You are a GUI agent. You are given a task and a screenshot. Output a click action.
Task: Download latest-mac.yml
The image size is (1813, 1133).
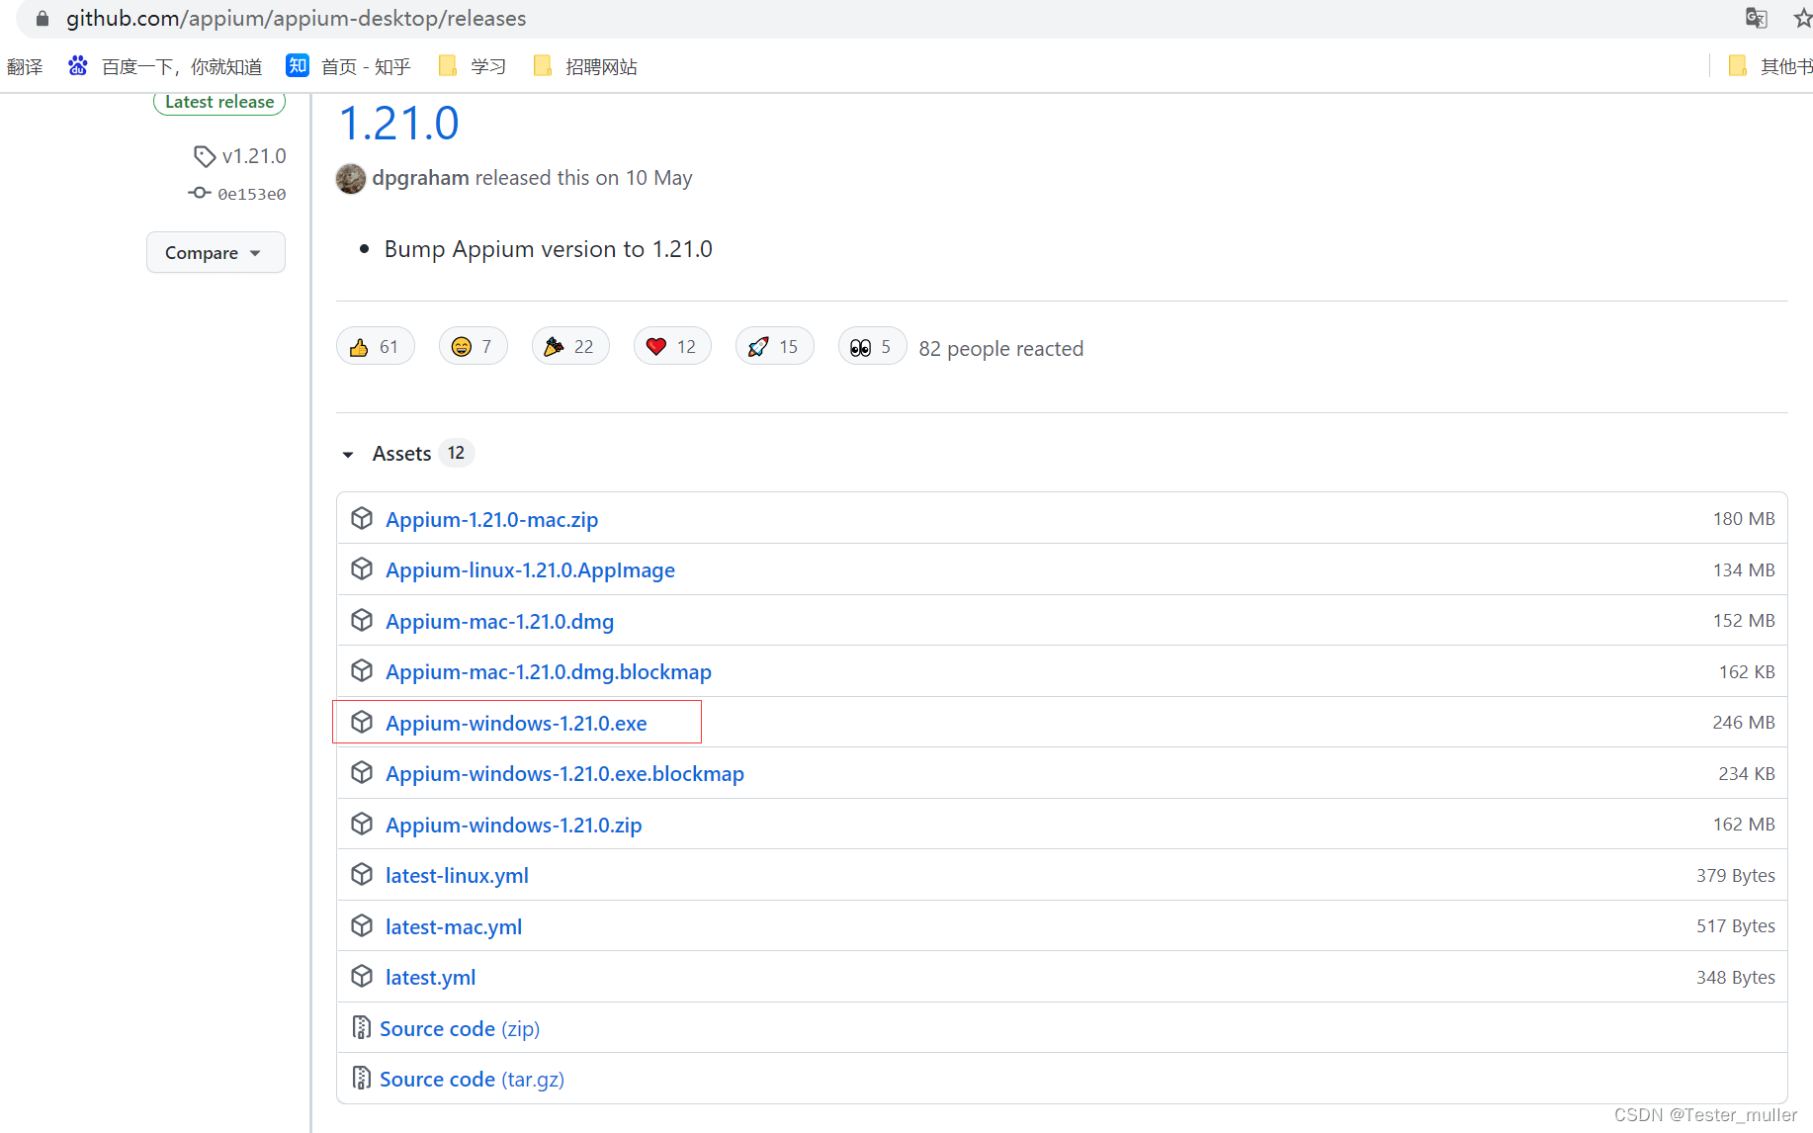454,926
